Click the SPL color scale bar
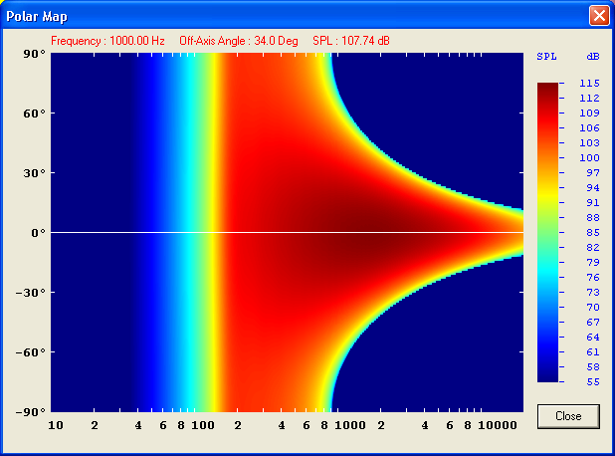Viewport: 615px width, 456px height. tap(547, 232)
